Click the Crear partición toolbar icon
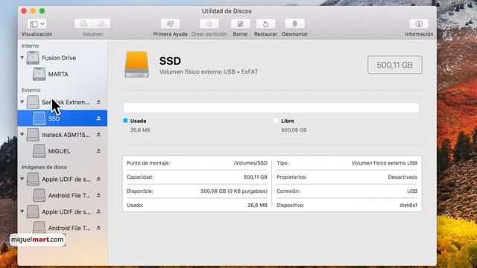This screenshot has height=268, width=477. (209, 24)
